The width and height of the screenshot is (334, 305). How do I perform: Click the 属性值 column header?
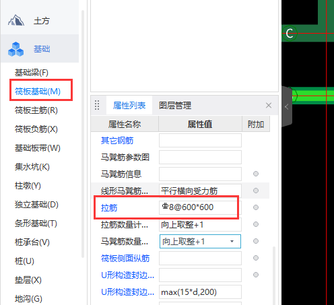200,124
